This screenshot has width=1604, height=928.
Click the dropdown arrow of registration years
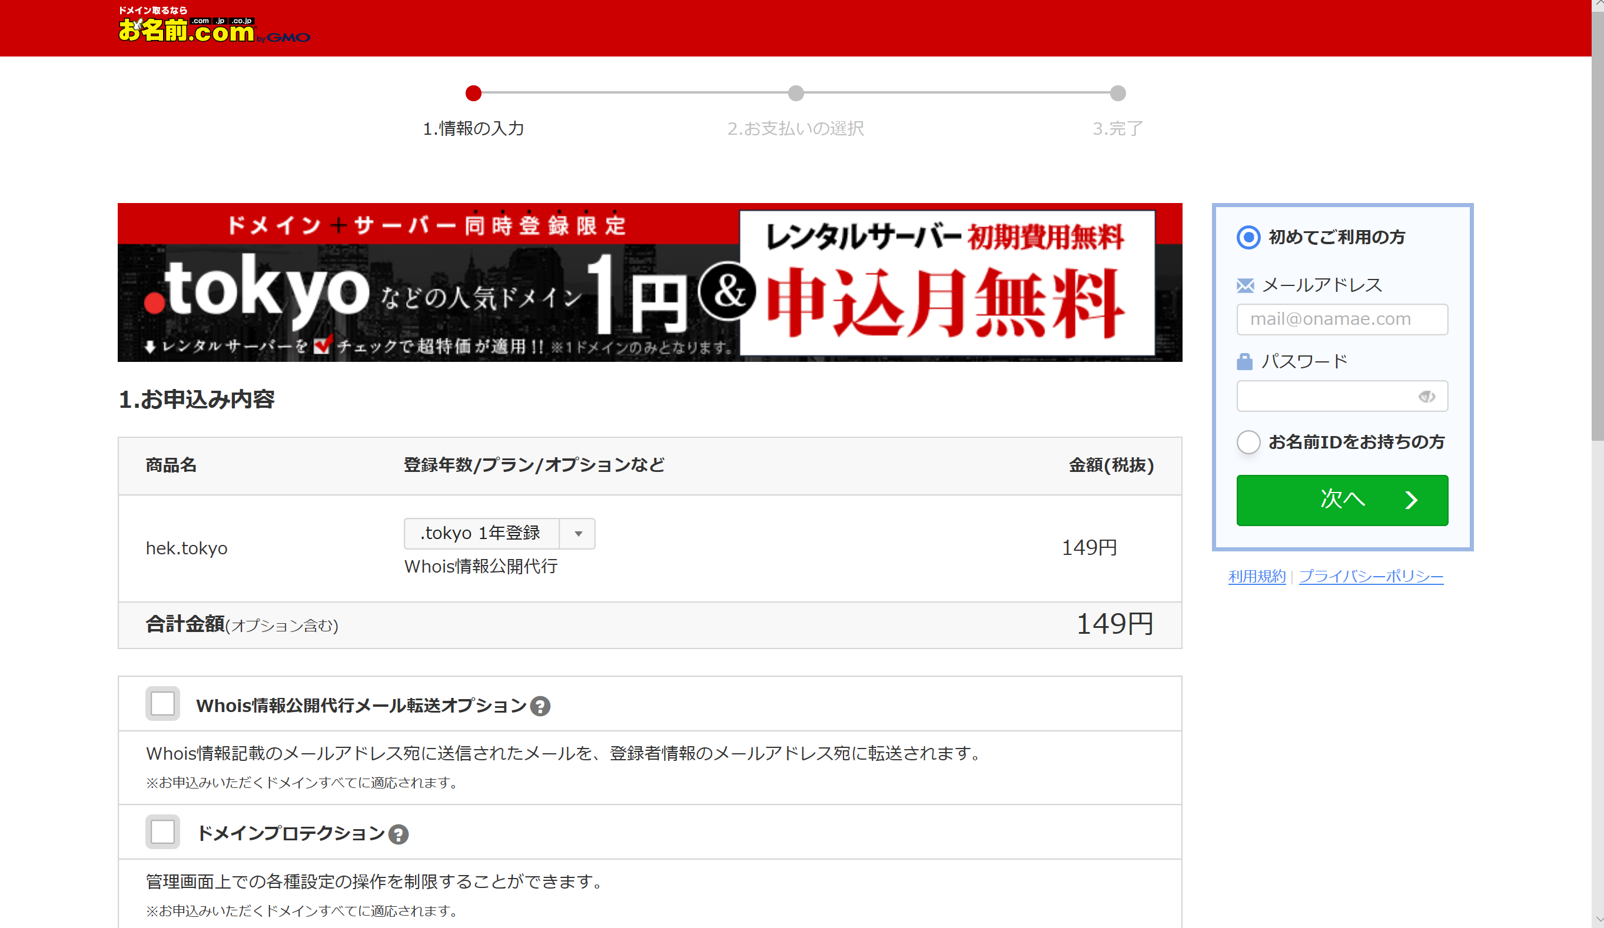[x=578, y=533]
